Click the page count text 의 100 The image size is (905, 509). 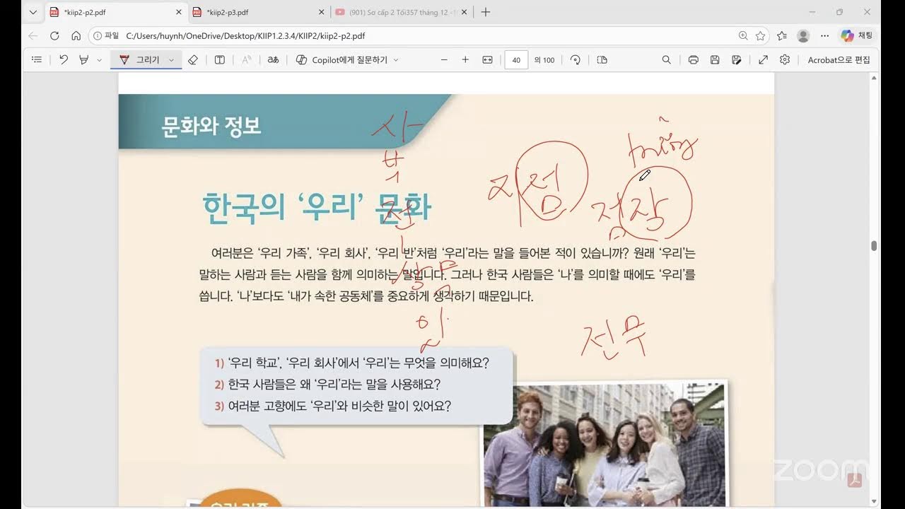click(544, 60)
